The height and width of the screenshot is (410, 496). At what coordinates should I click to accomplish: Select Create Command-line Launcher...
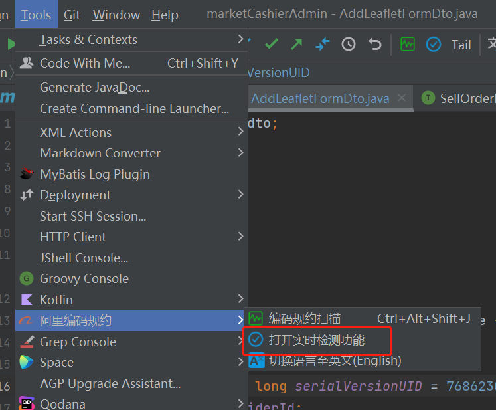(131, 108)
